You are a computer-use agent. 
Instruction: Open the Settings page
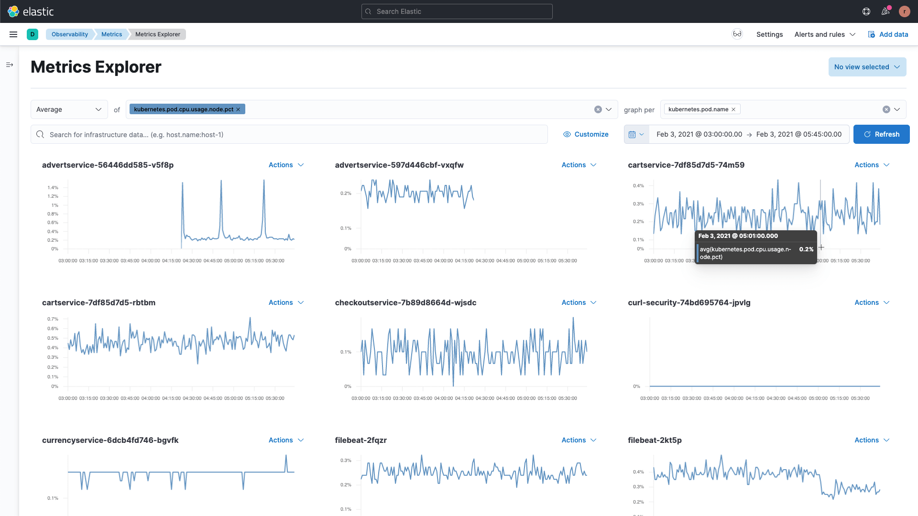coord(769,34)
